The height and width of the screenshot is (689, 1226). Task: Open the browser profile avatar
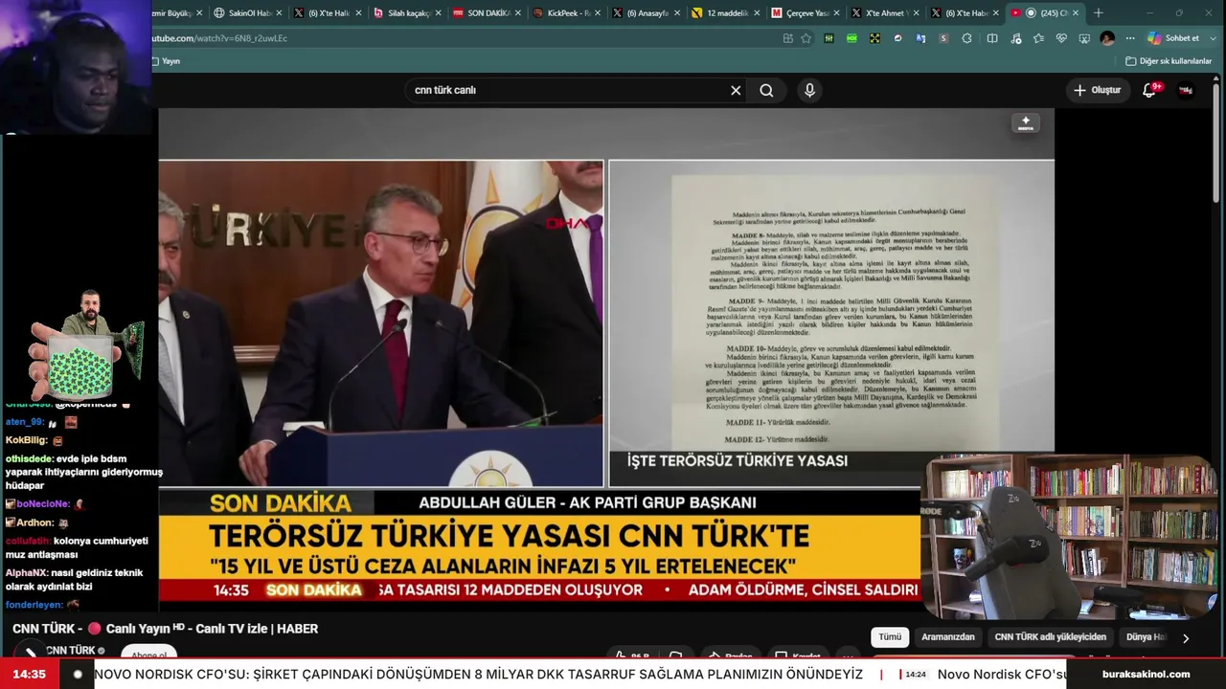click(1107, 38)
